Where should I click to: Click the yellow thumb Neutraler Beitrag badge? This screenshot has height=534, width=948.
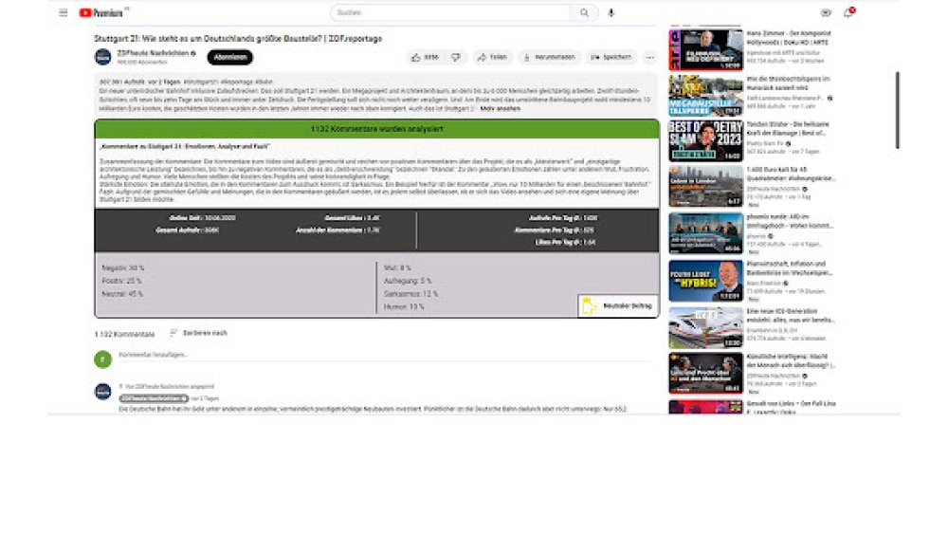(x=617, y=306)
